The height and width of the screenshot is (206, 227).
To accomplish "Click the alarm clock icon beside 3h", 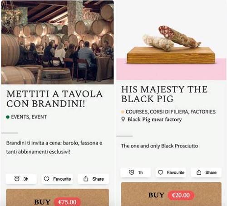I will (17, 179).
